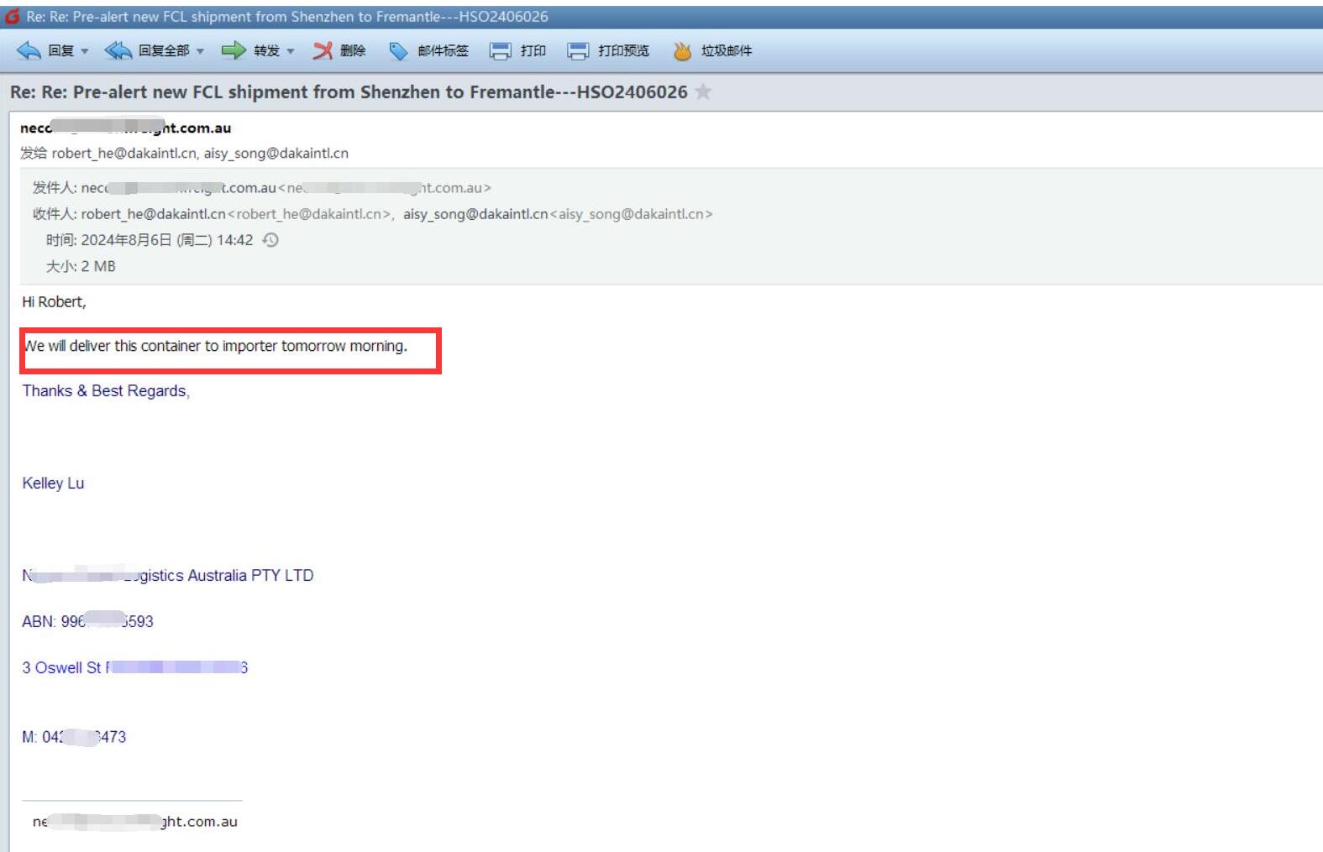Image resolution: width=1323 pixels, height=852 pixels.
Task: Open the Reply (回复) dropdown arrow
Action: (85, 52)
